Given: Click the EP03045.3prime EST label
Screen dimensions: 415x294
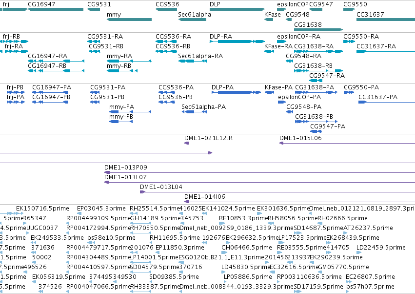Looking at the screenshot, I should pyautogui.click(x=101, y=209).
